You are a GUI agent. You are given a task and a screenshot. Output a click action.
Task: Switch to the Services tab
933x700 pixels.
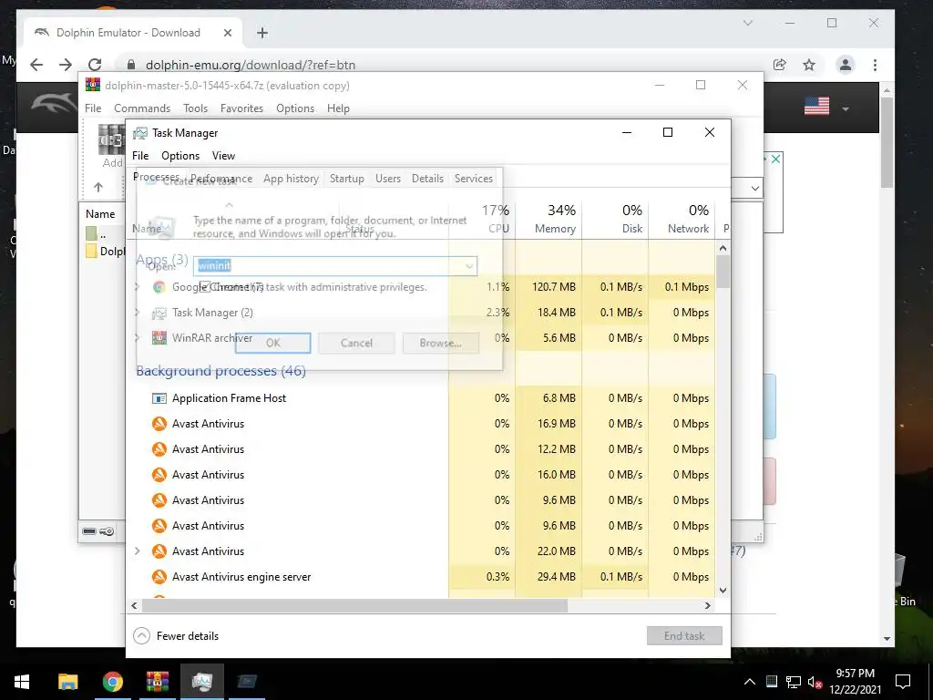(474, 179)
